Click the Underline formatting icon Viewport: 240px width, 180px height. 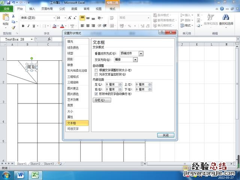(x=34, y=26)
